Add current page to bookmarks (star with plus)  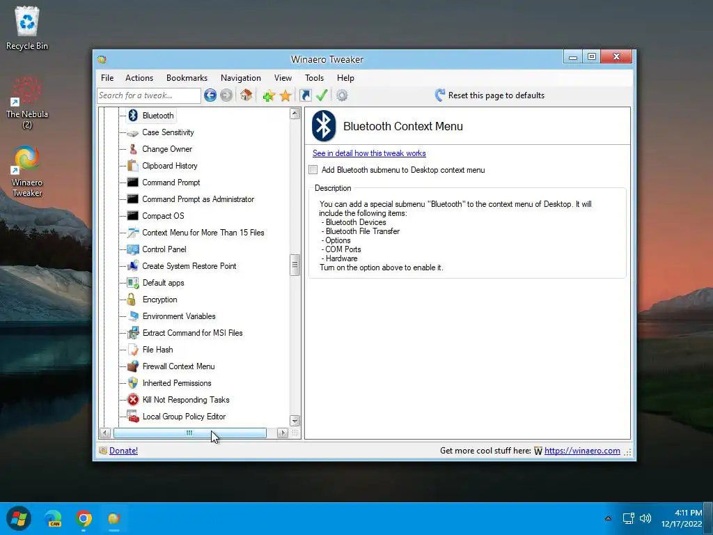[x=269, y=95]
